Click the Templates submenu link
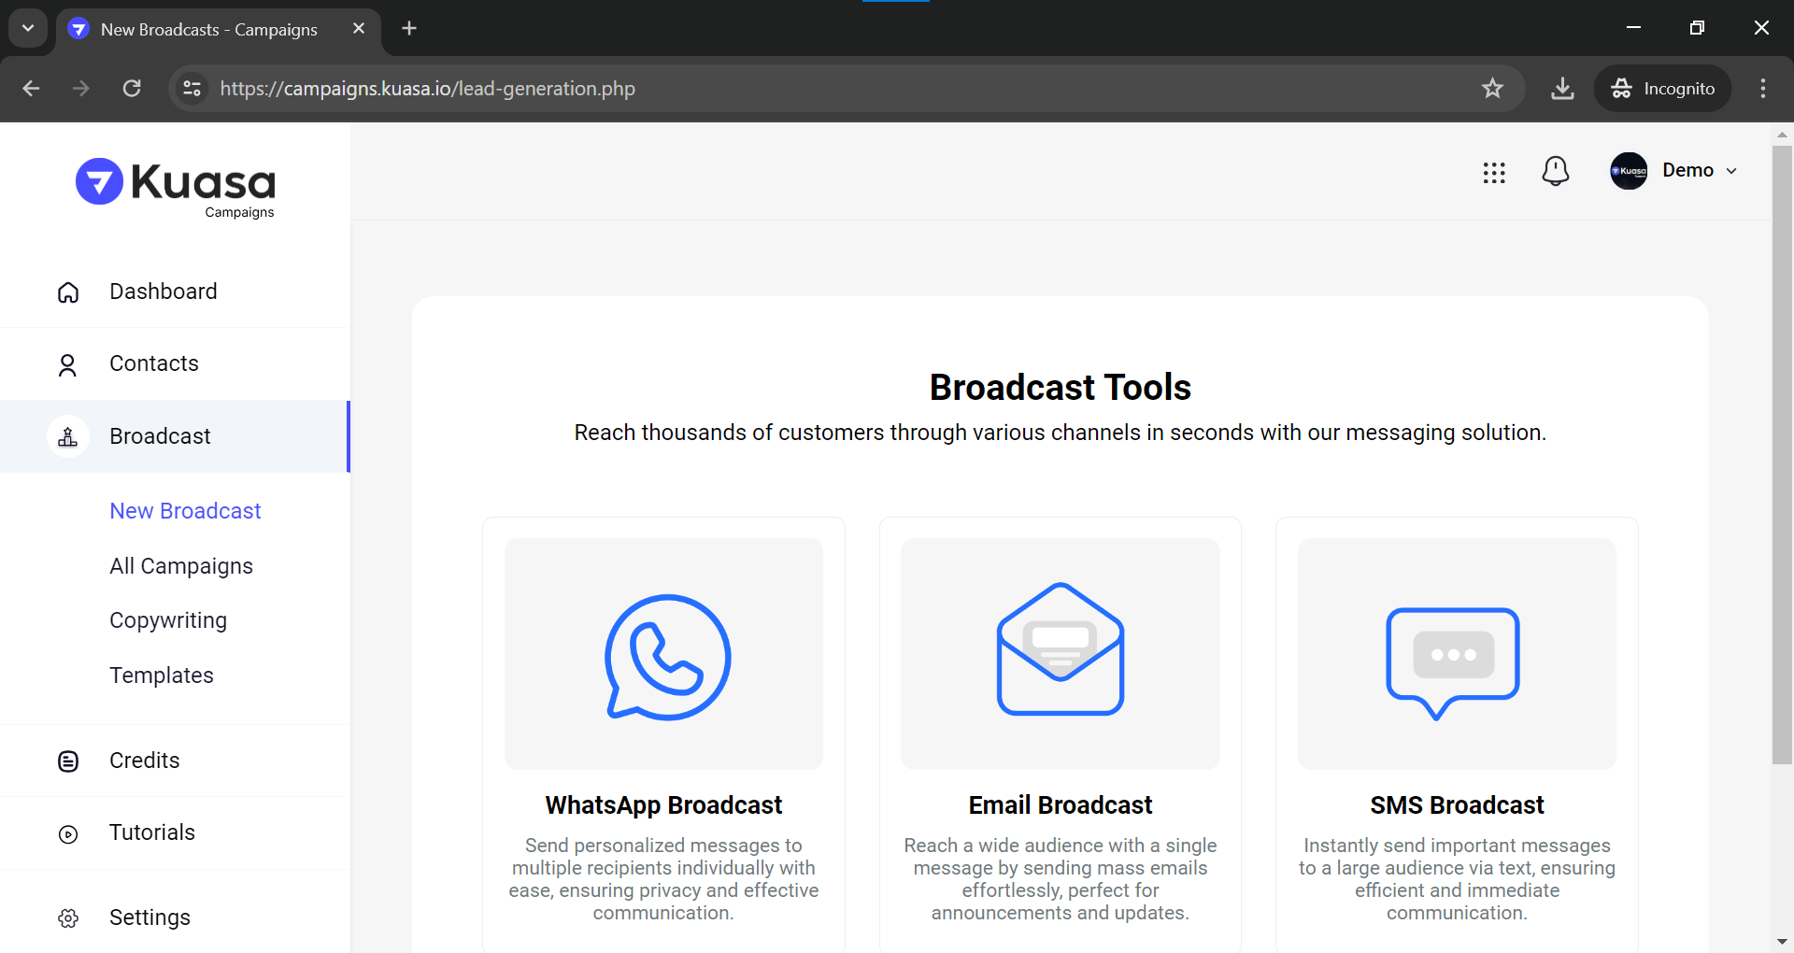The image size is (1794, 953). 161,676
